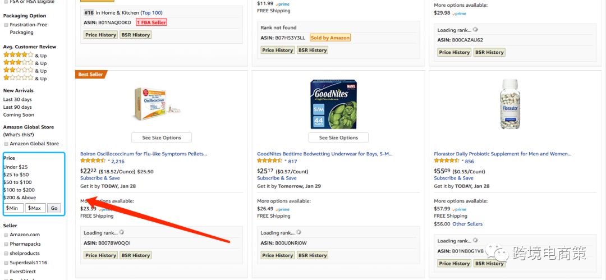Open the Florastor probiotic bottle image
This screenshot has width=606, height=280.
(x=509, y=104)
